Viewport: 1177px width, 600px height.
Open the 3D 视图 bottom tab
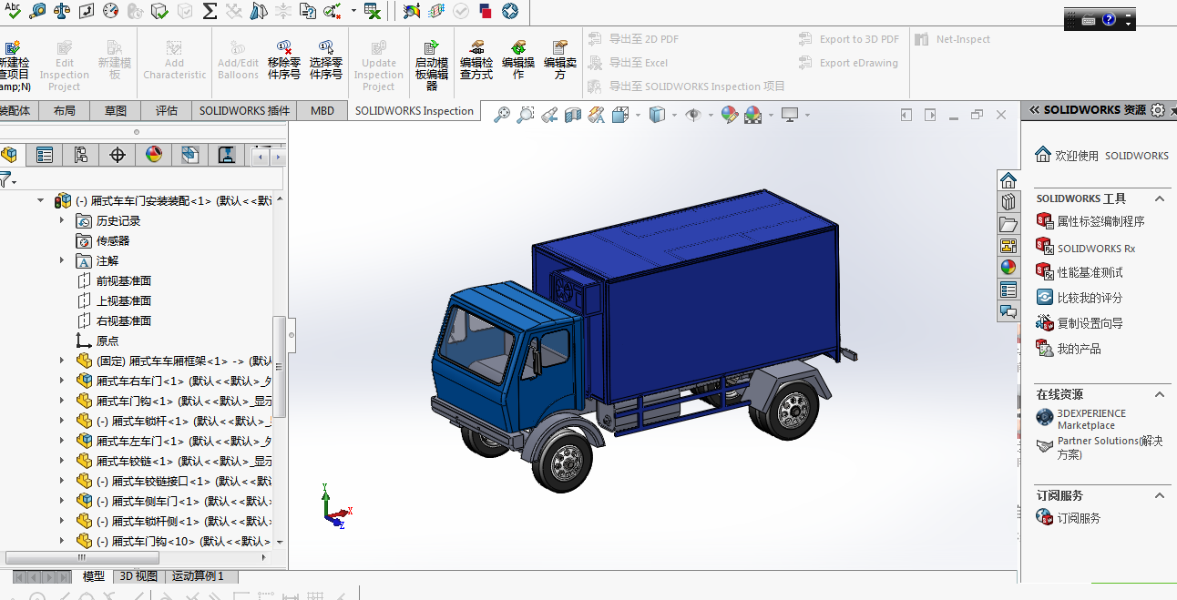pos(138,576)
